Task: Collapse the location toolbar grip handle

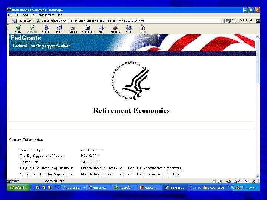Action: [x=8, y=21]
